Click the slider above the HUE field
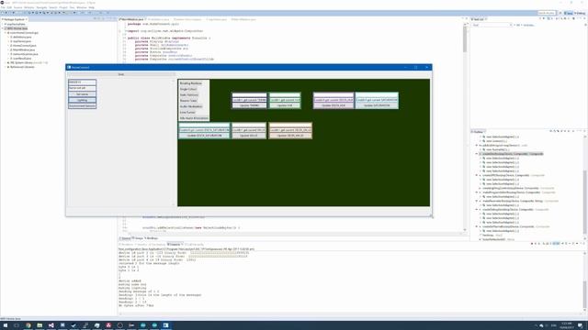 285,95
